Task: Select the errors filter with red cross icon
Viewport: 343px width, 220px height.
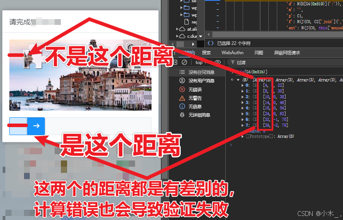Action: tap(182, 89)
